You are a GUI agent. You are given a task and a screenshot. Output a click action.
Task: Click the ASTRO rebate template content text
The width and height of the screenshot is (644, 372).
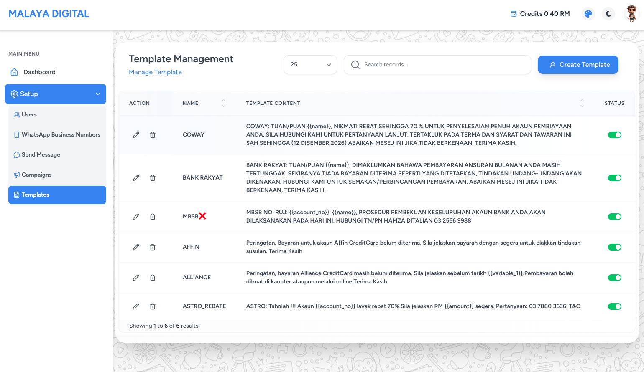tap(414, 306)
